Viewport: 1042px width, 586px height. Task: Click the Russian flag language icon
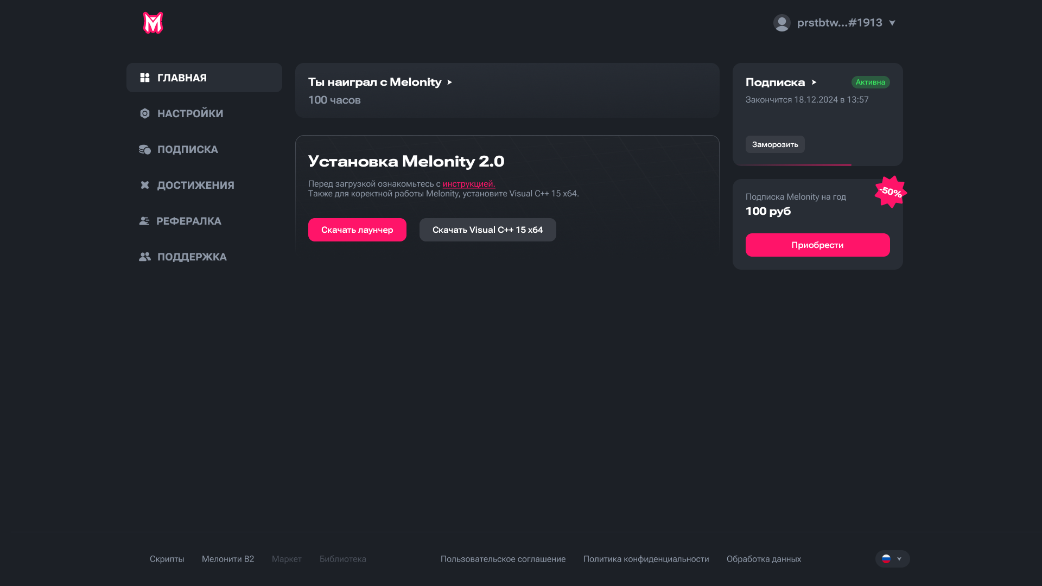[886, 559]
